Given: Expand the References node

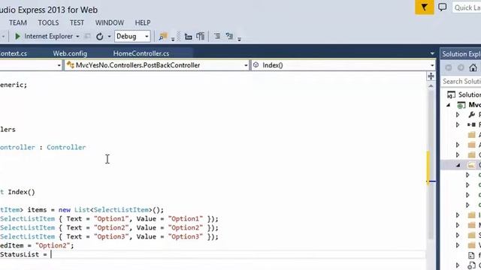Looking at the screenshot, I should tap(458, 125).
